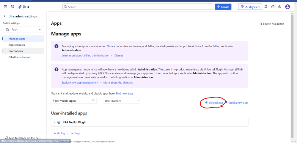
Task: Collapse the sidebar with the panel icon
Action: pos(5,7)
